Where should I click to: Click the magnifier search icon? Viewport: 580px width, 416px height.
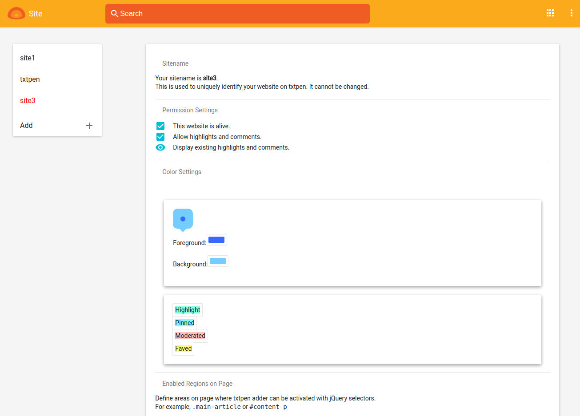[x=115, y=14]
